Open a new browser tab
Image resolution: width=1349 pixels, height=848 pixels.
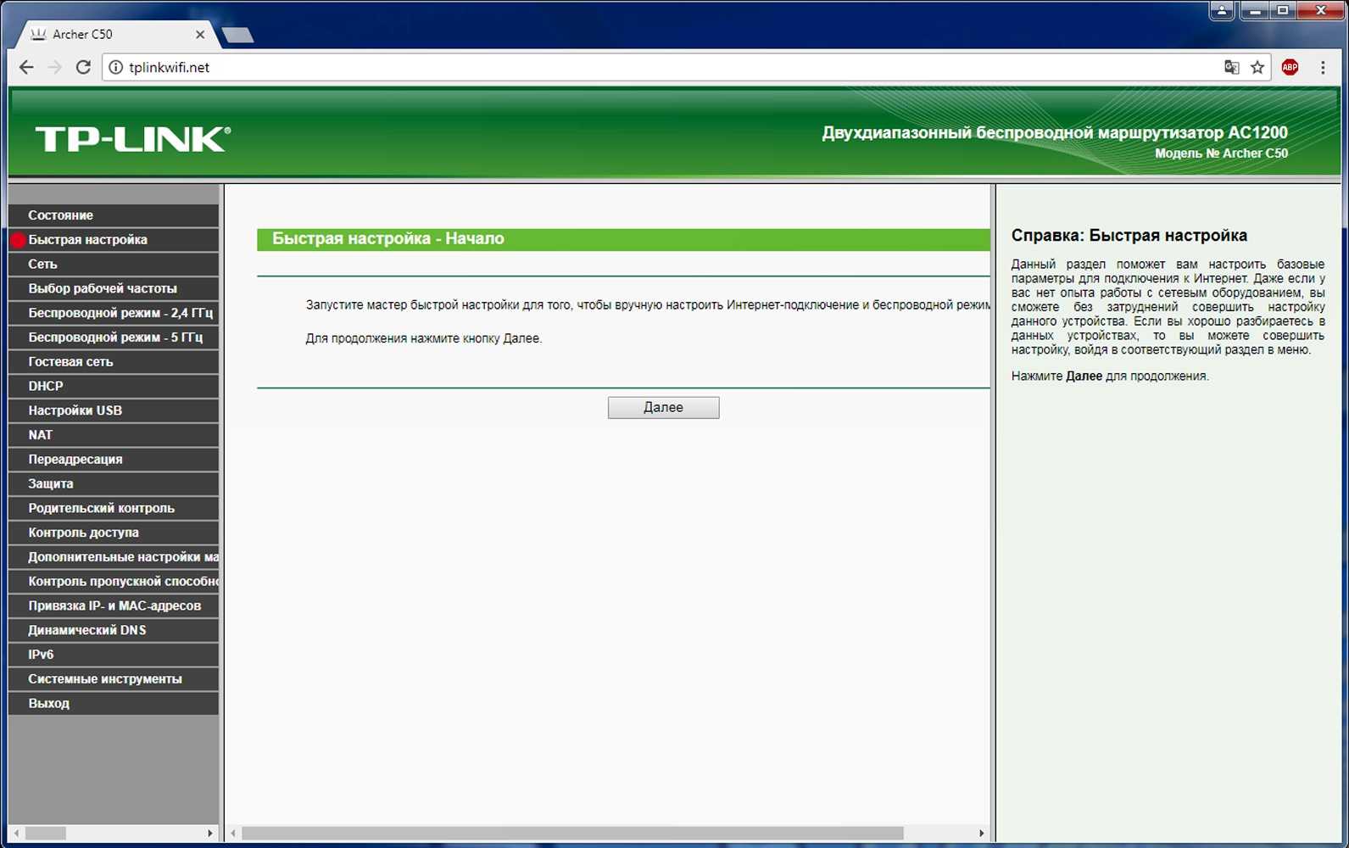(x=237, y=35)
